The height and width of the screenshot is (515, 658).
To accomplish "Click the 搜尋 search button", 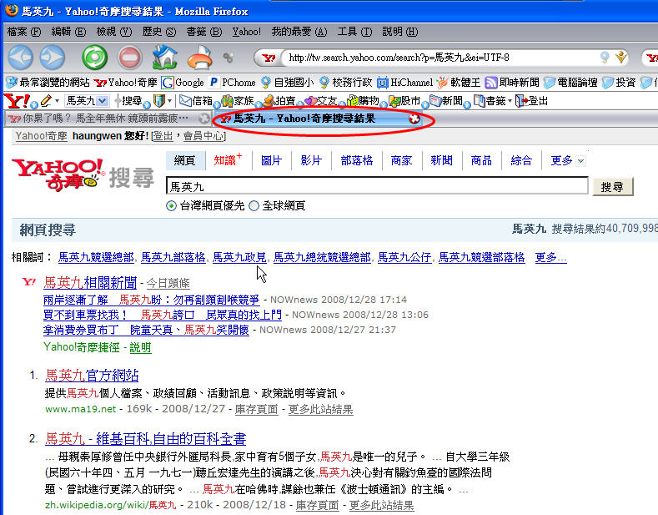I will point(612,187).
